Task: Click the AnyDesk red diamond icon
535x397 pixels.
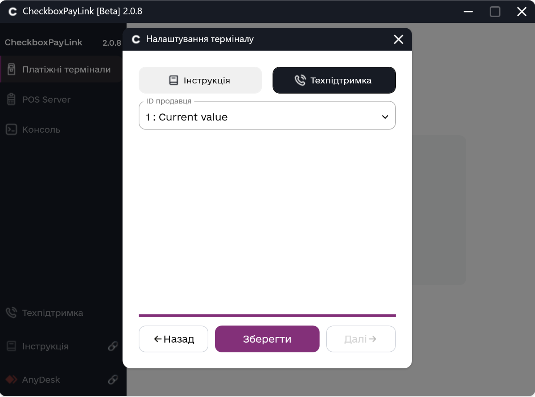Action: point(11,380)
